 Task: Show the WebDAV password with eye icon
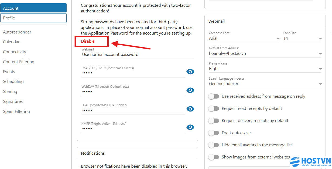click(190, 90)
